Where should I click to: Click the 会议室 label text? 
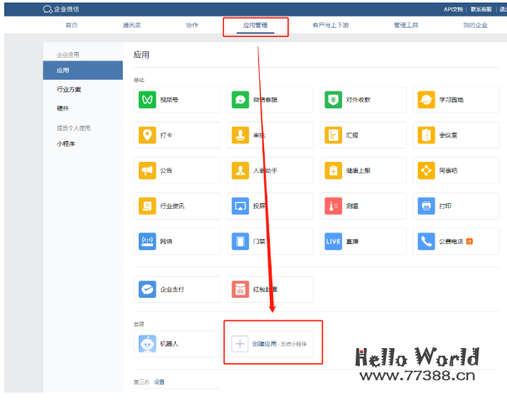click(448, 135)
